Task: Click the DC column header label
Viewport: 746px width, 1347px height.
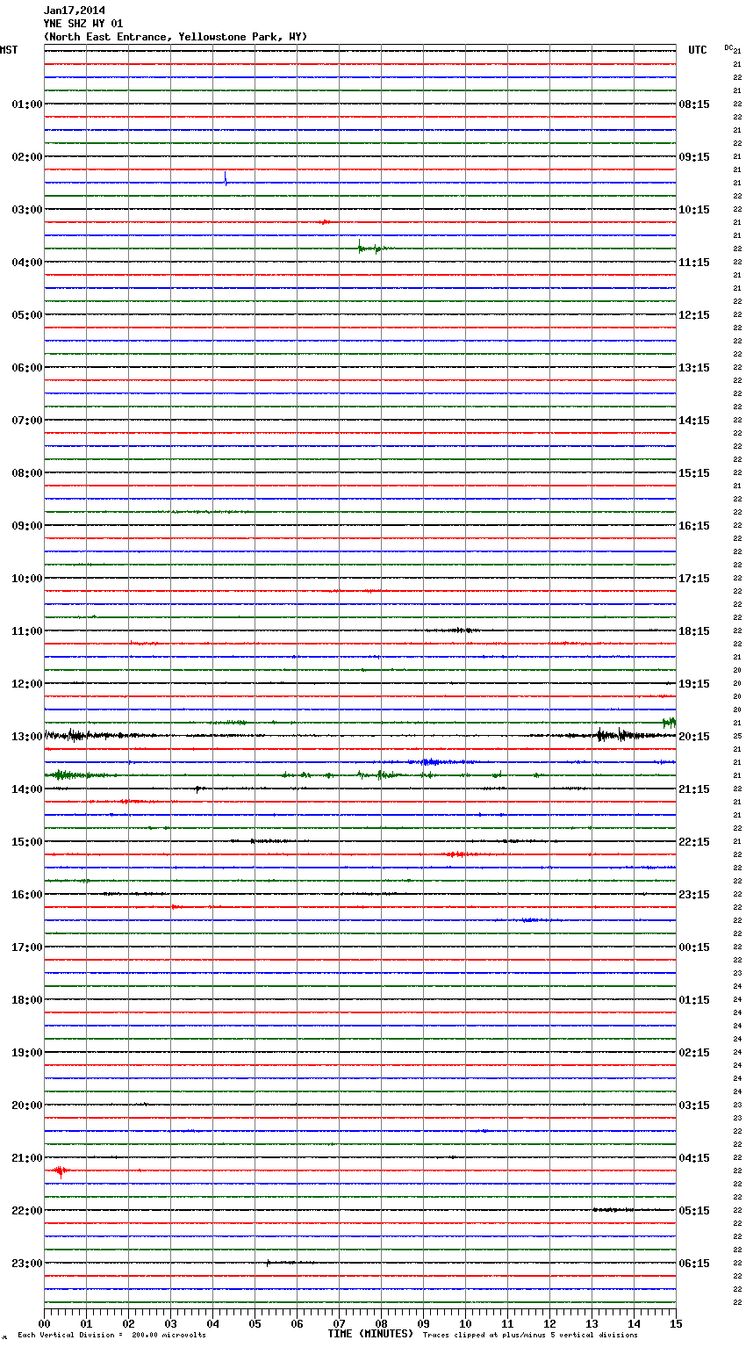Action: pos(728,47)
